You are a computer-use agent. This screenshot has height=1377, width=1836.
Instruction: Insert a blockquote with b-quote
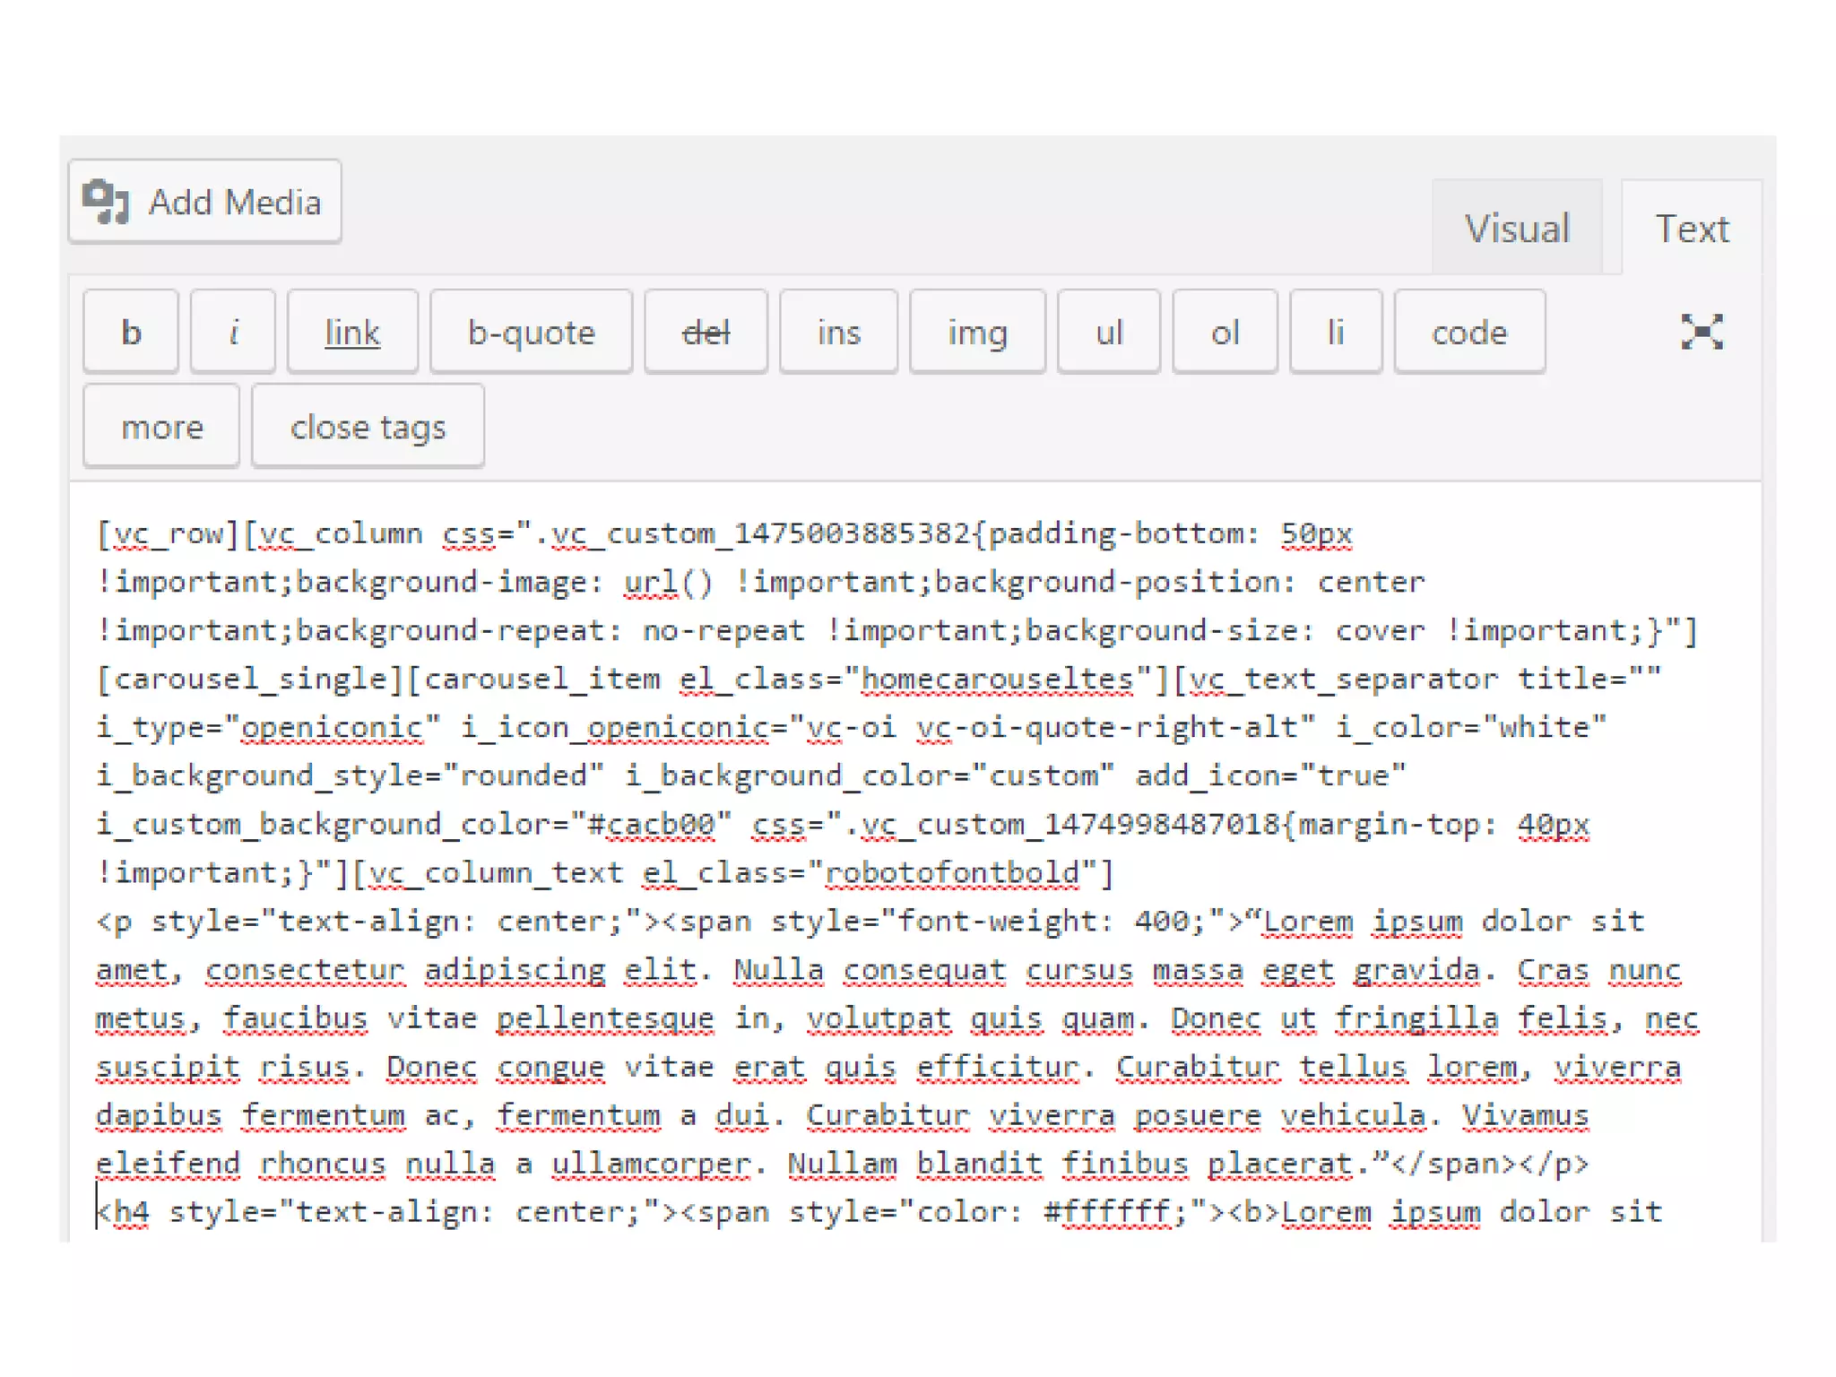point(531,332)
